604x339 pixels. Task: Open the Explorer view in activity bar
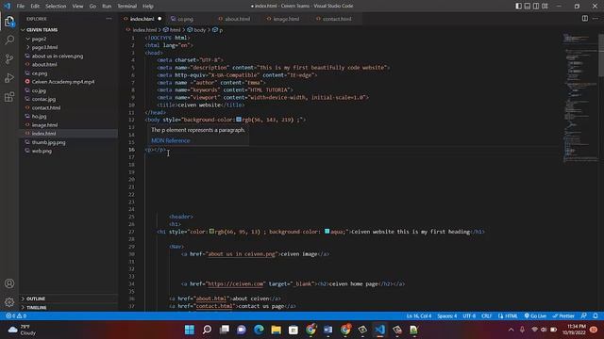pyautogui.click(x=9, y=22)
